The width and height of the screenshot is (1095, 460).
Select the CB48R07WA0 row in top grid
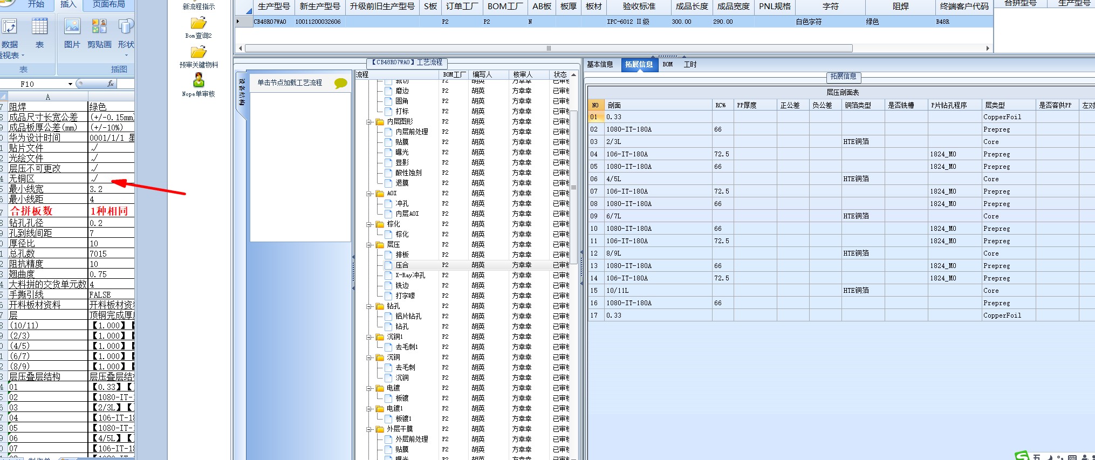tap(615, 22)
